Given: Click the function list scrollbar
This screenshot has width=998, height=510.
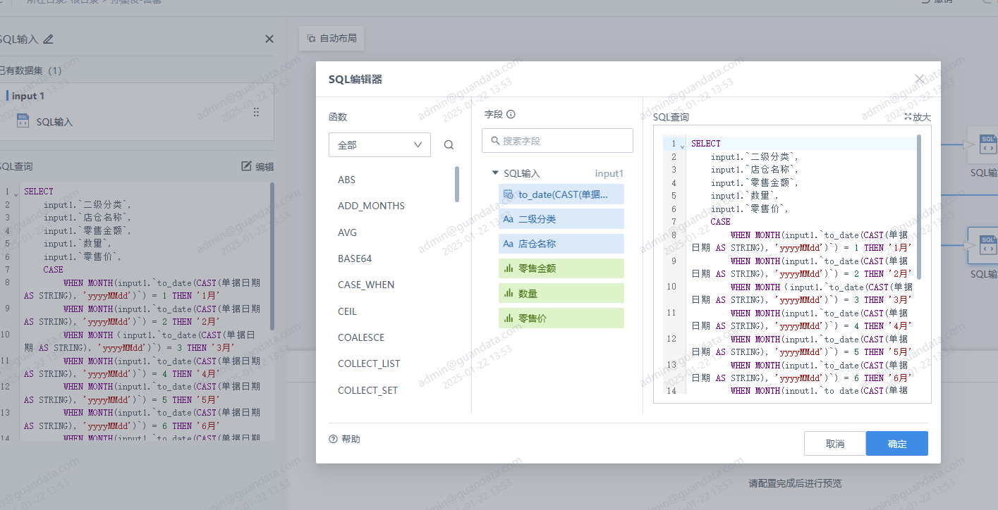Looking at the screenshot, I should coord(457,184).
